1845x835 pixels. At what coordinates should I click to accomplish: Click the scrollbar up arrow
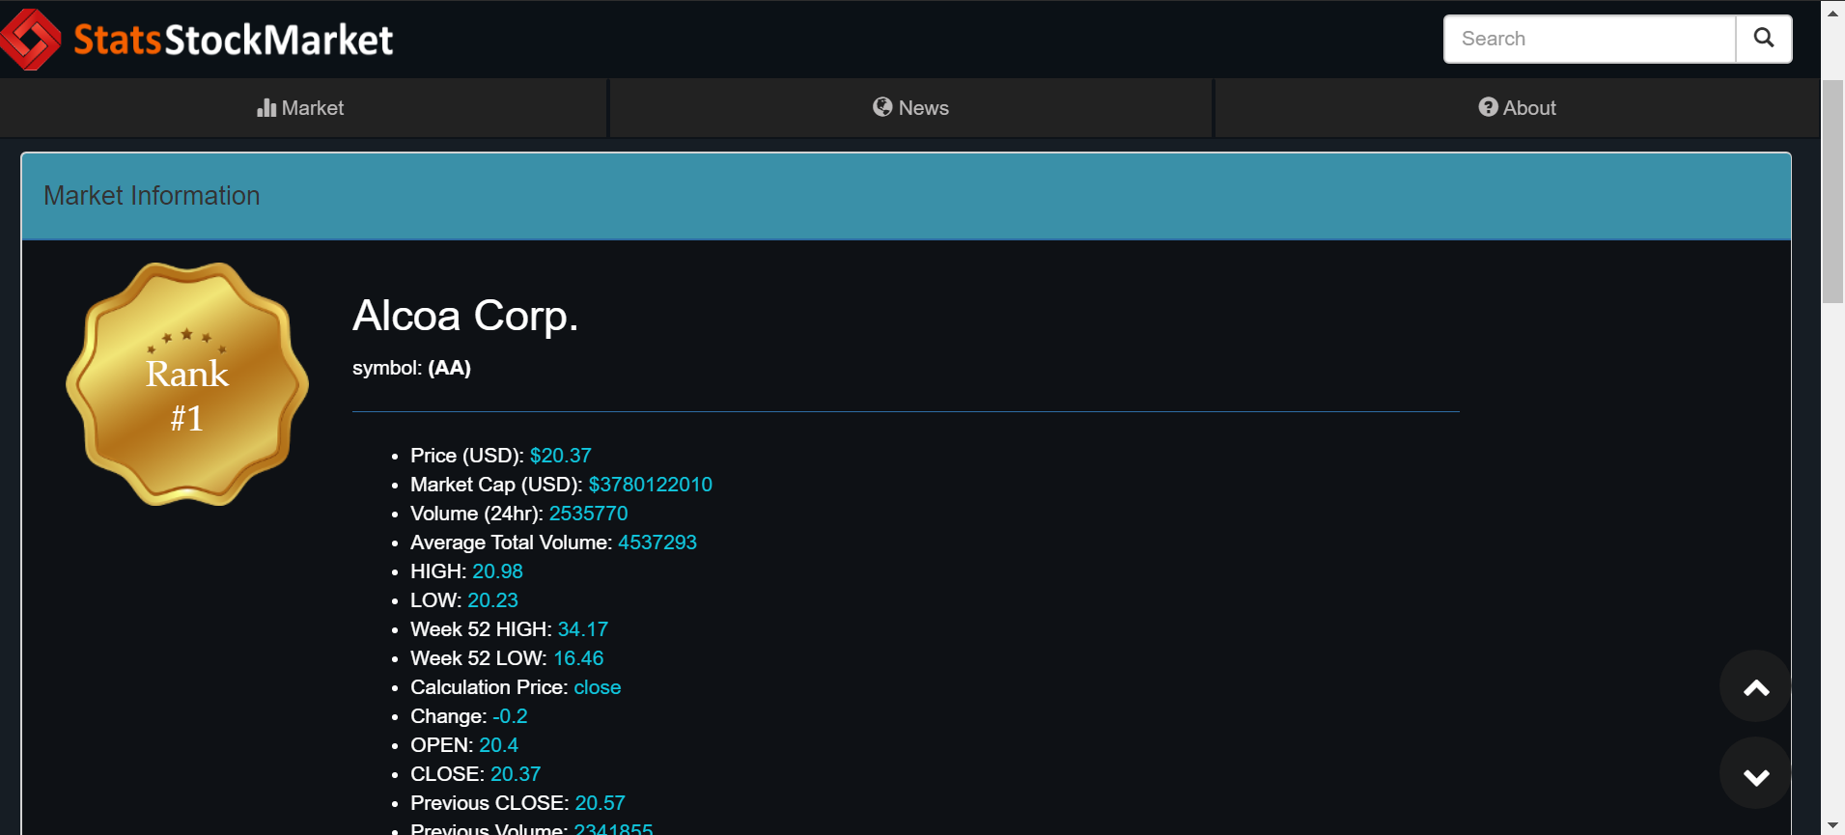click(1832, 13)
